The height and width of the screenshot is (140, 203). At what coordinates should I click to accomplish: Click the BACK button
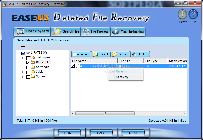coord(101,133)
